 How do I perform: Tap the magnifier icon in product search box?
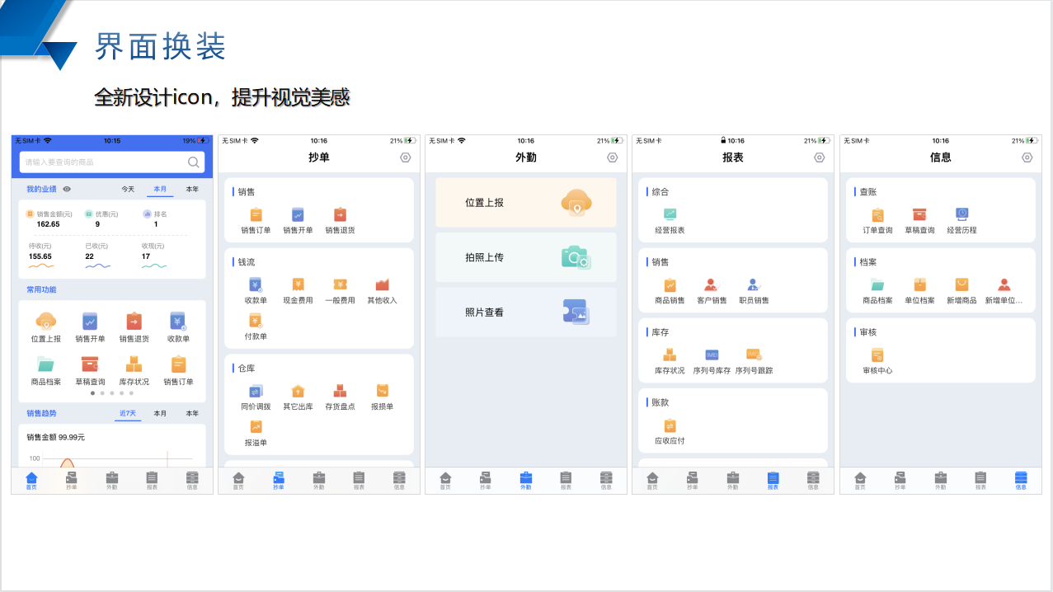coord(194,162)
